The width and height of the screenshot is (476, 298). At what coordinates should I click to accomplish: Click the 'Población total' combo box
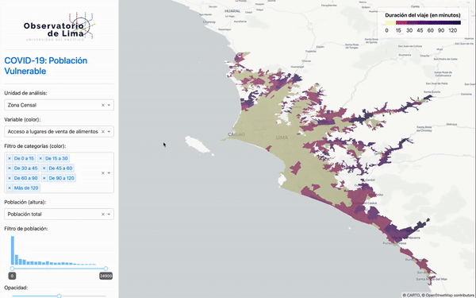point(59,214)
